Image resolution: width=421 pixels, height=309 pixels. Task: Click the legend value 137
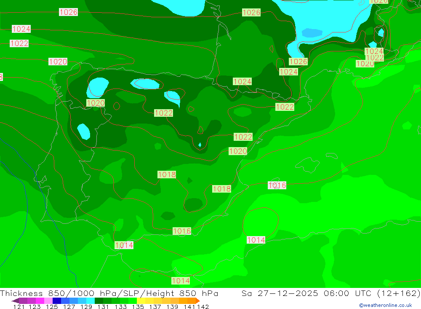coord(155,306)
